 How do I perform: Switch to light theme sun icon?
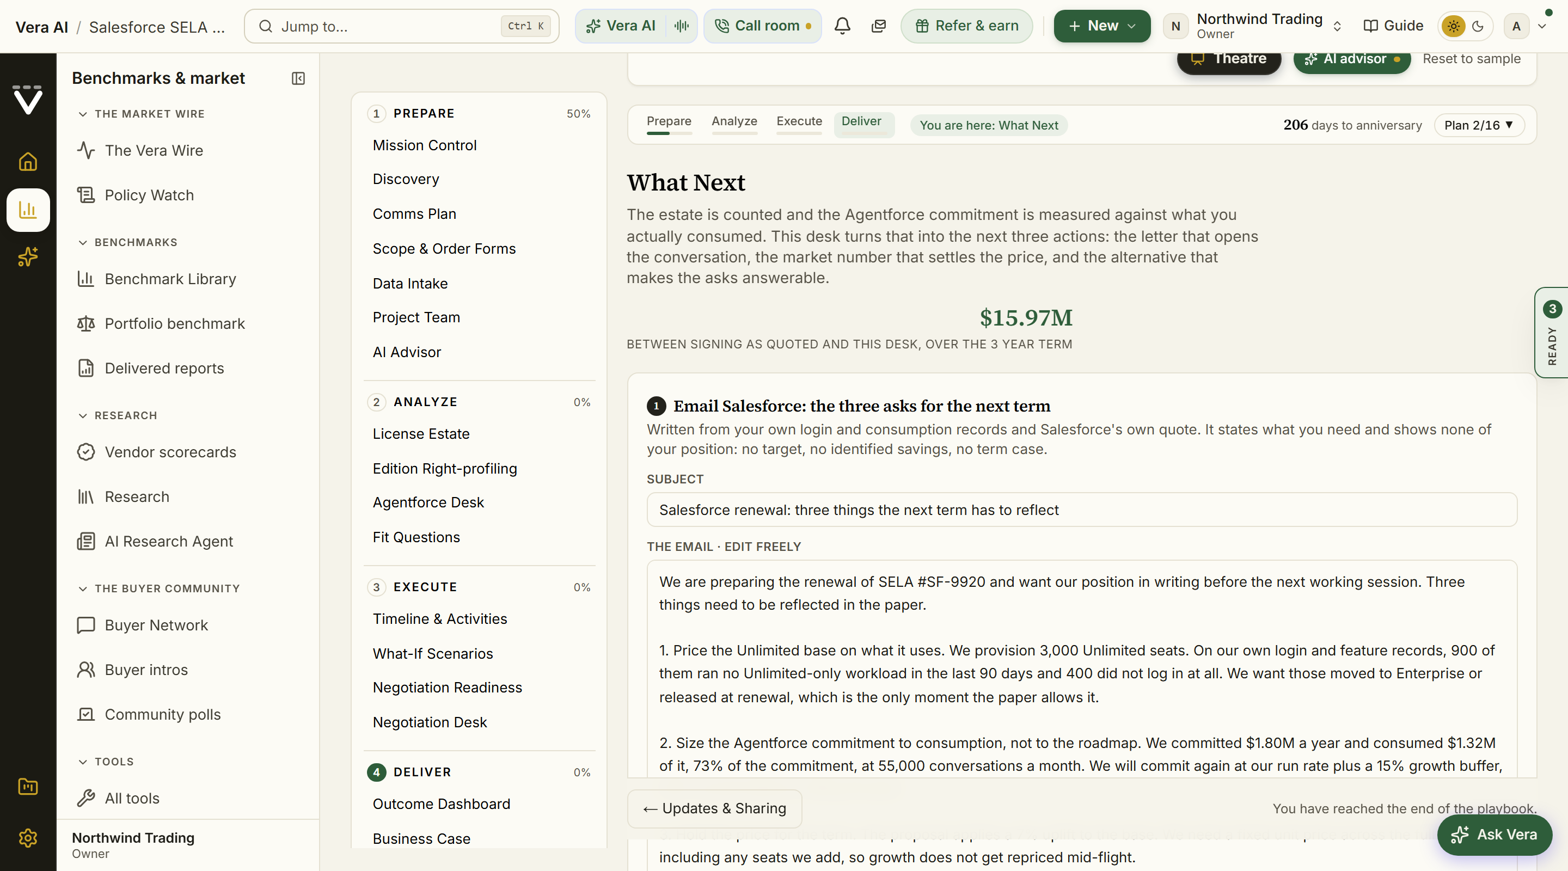tap(1454, 26)
